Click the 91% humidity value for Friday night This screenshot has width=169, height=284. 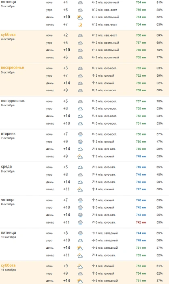pyautogui.click(x=159, y=2)
